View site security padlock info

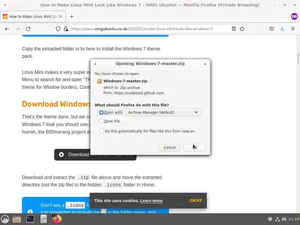point(66,29)
